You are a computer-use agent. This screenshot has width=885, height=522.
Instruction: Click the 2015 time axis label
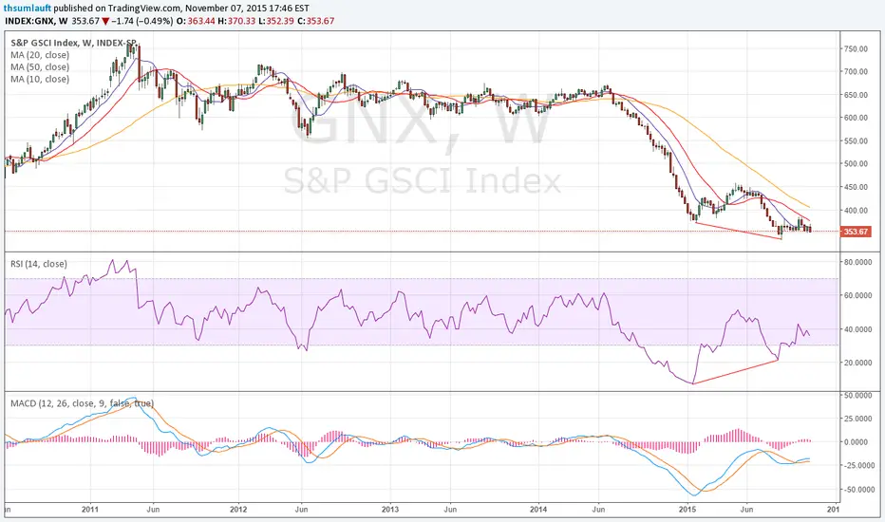[x=687, y=509]
